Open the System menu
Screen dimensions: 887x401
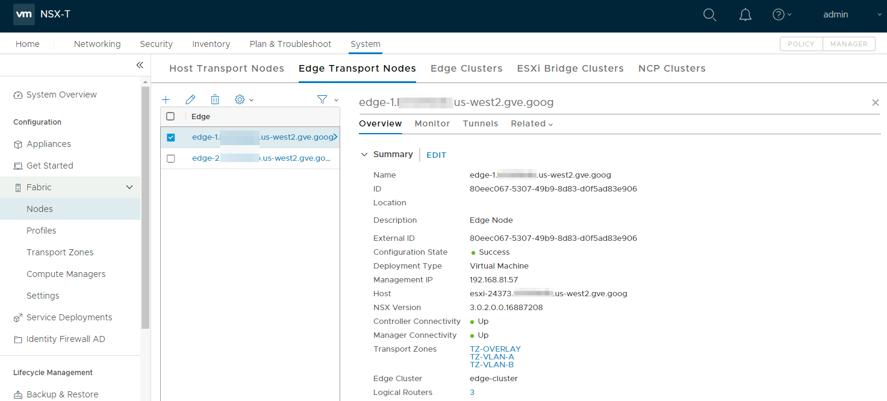tap(366, 44)
